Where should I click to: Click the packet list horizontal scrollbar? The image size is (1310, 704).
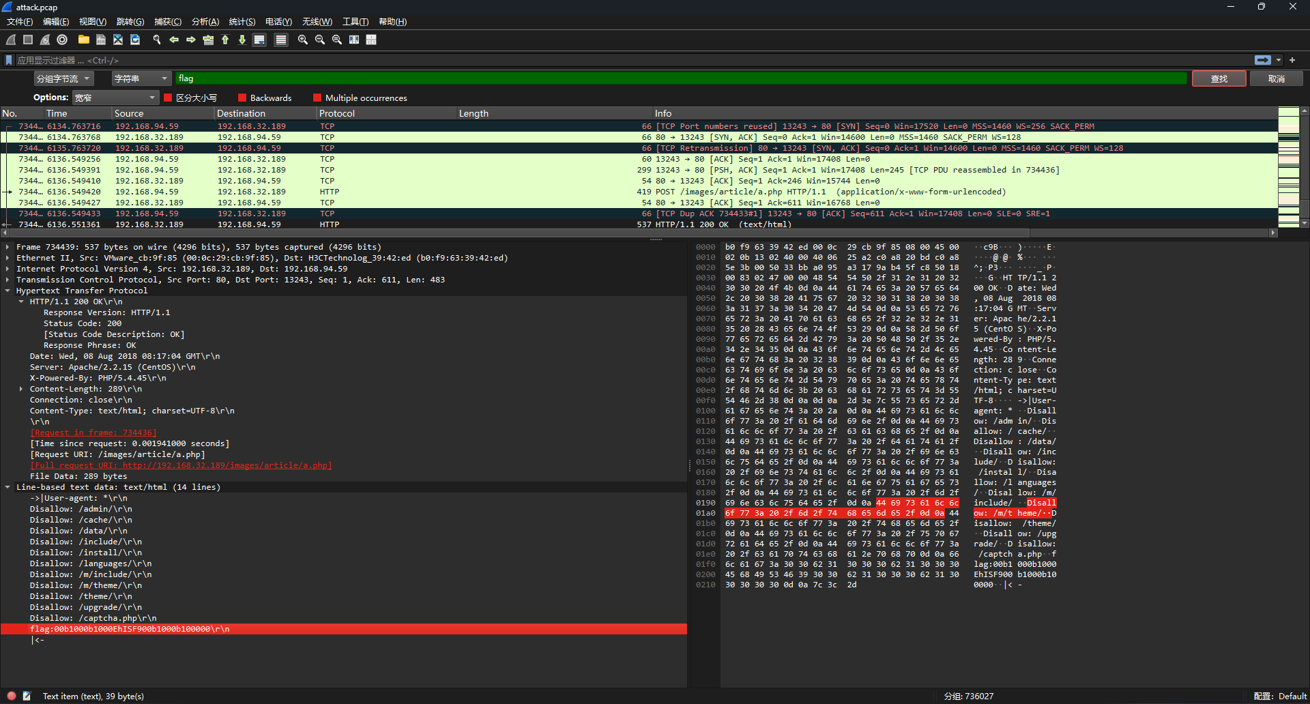639,233
